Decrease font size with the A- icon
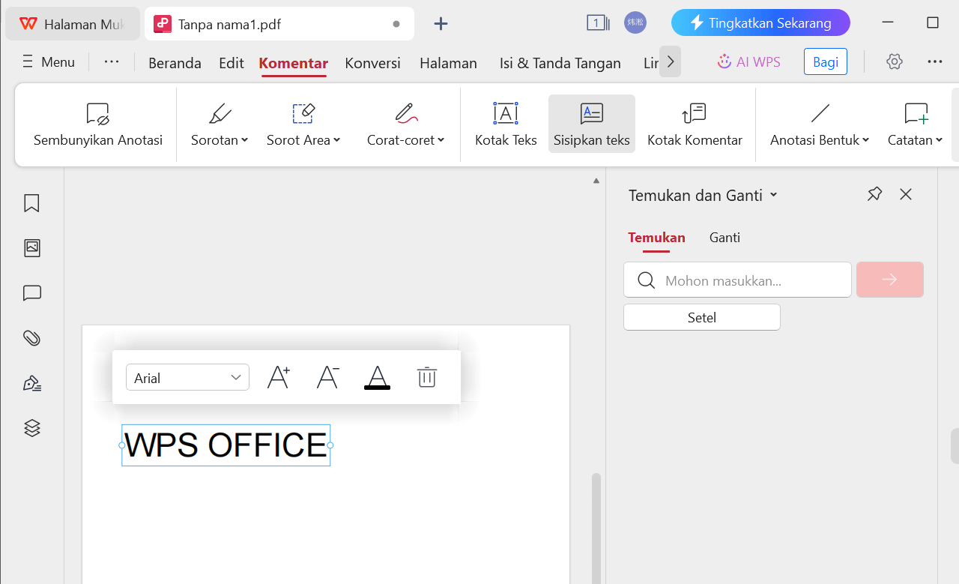Screen dimensions: 959x584 [x=327, y=377]
